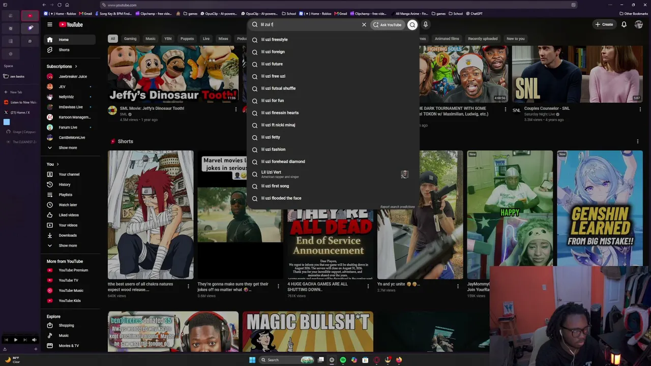Open the account avatar menu
This screenshot has width=651, height=366.
[x=639, y=24]
